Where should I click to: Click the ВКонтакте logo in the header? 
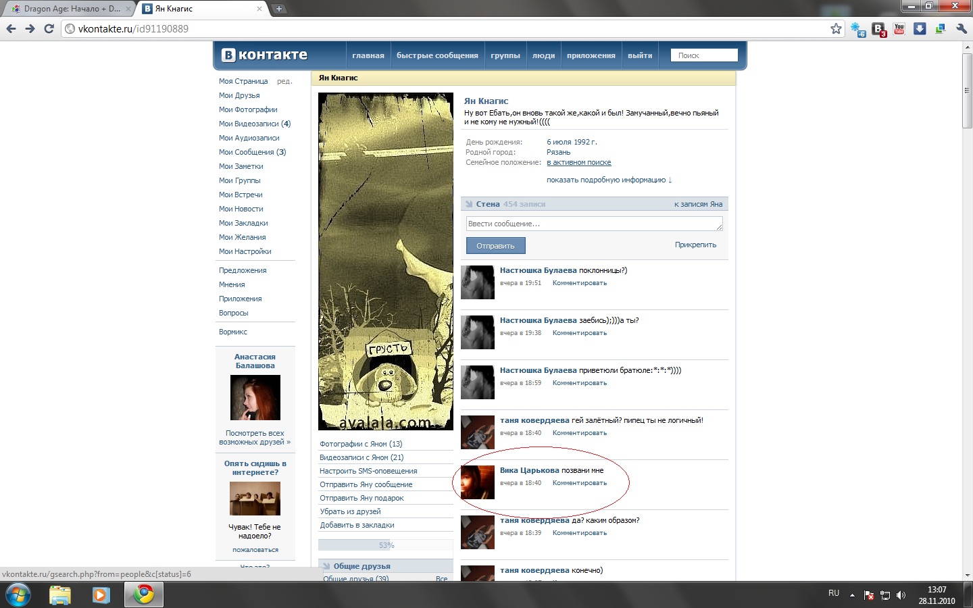tap(264, 55)
